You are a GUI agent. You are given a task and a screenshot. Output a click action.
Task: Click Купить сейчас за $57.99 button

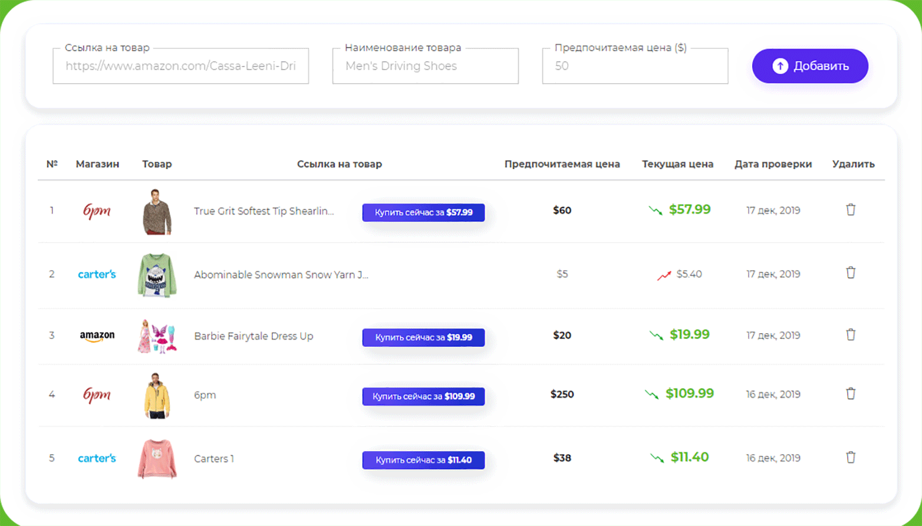point(423,212)
